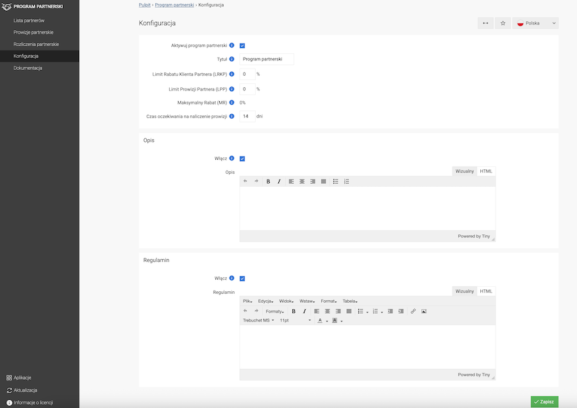Go to Rozliczenia partnerskie in sidebar
This screenshot has width=577, height=408.
(x=36, y=44)
